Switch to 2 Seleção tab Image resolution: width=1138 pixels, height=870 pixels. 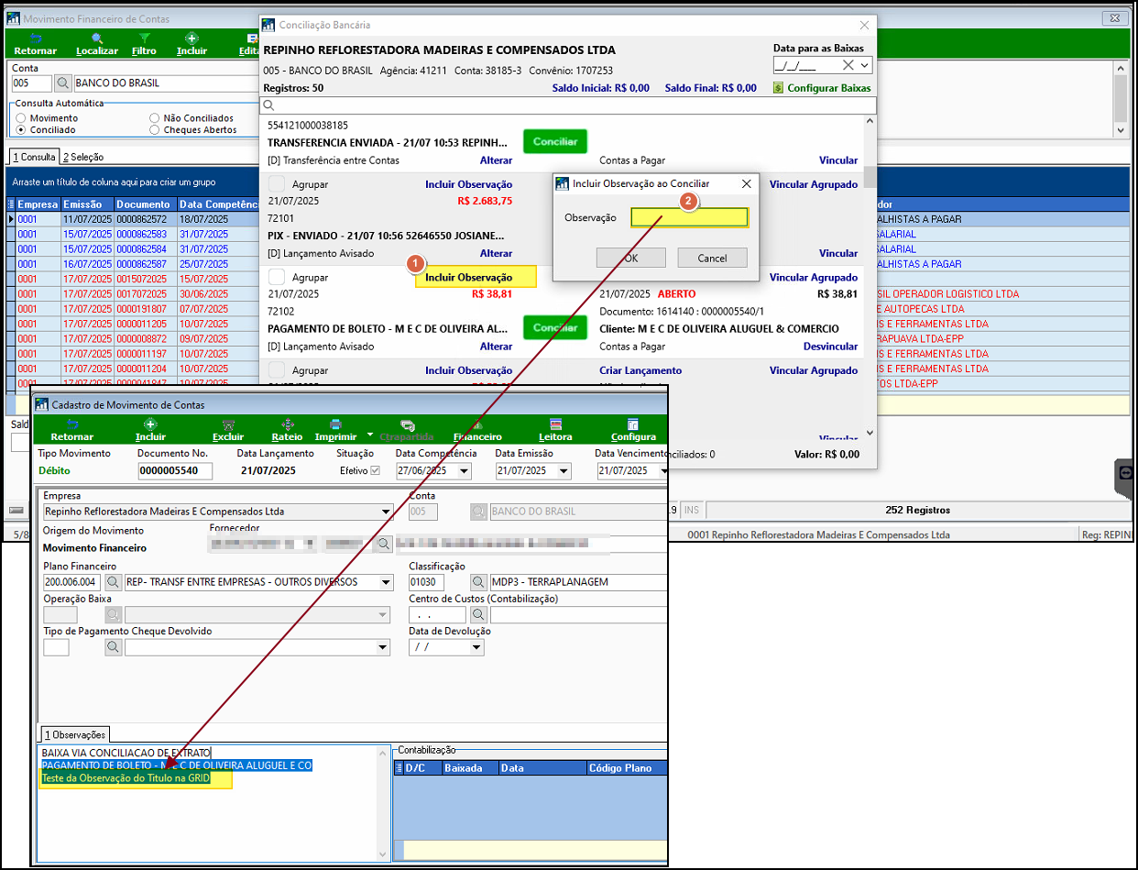pyautogui.click(x=83, y=157)
